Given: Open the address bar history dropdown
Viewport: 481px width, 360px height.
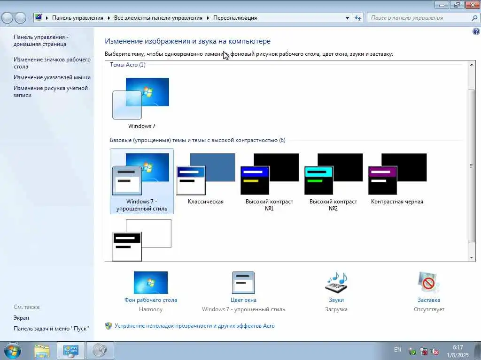Looking at the screenshot, I should [347, 18].
